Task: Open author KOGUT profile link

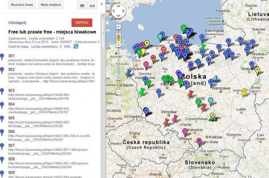Action: [66, 42]
